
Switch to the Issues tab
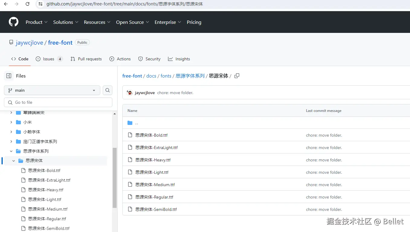coord(49,59)
